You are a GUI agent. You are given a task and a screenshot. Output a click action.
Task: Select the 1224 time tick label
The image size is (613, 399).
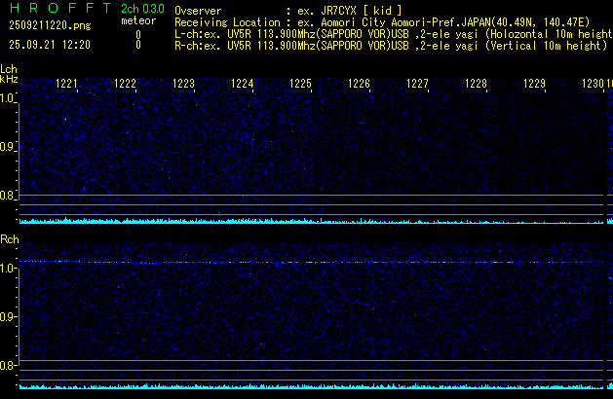click(x=243, y=85)
